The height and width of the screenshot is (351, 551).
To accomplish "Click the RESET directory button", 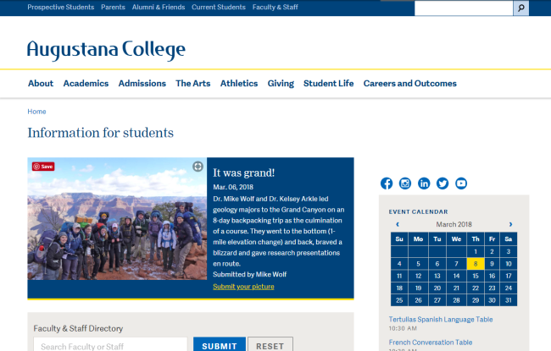I will pyautogui.click(x=270, y=346).
